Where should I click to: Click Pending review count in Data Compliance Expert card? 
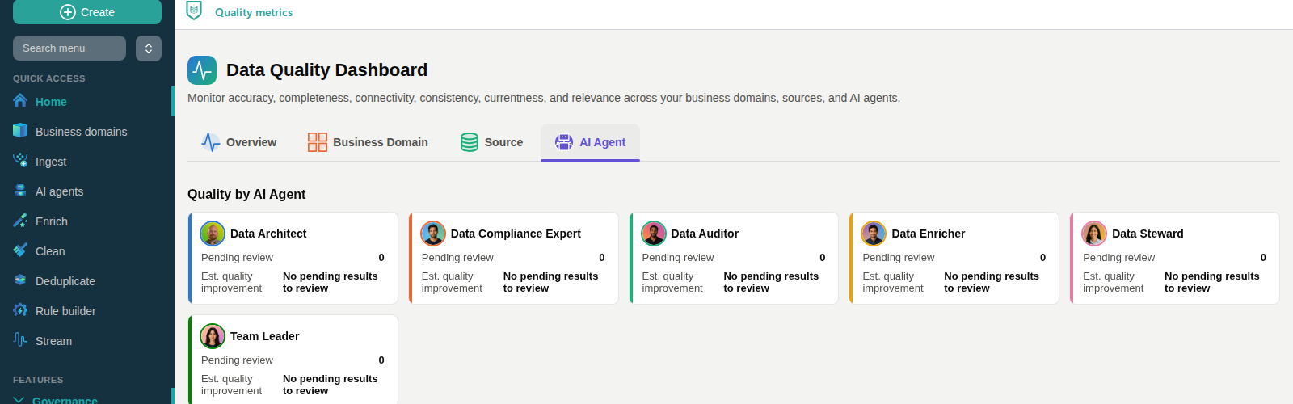(x=602, y=258)
